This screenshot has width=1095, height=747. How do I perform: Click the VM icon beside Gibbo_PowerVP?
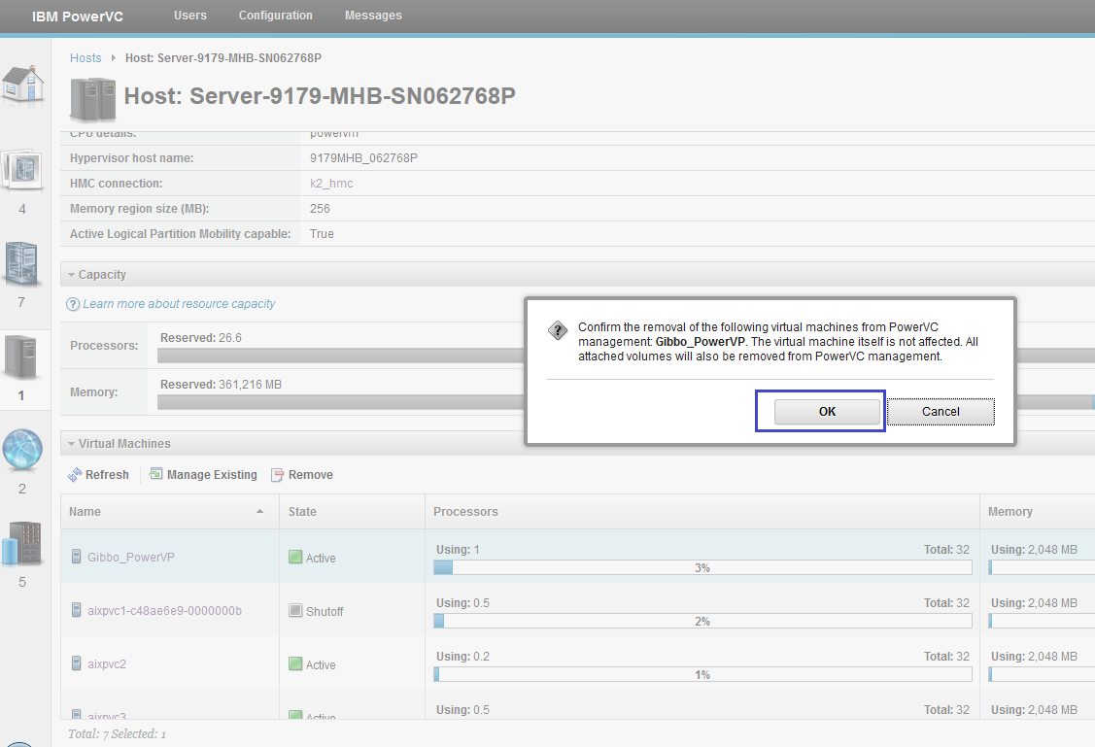click(x=77, y=557)
